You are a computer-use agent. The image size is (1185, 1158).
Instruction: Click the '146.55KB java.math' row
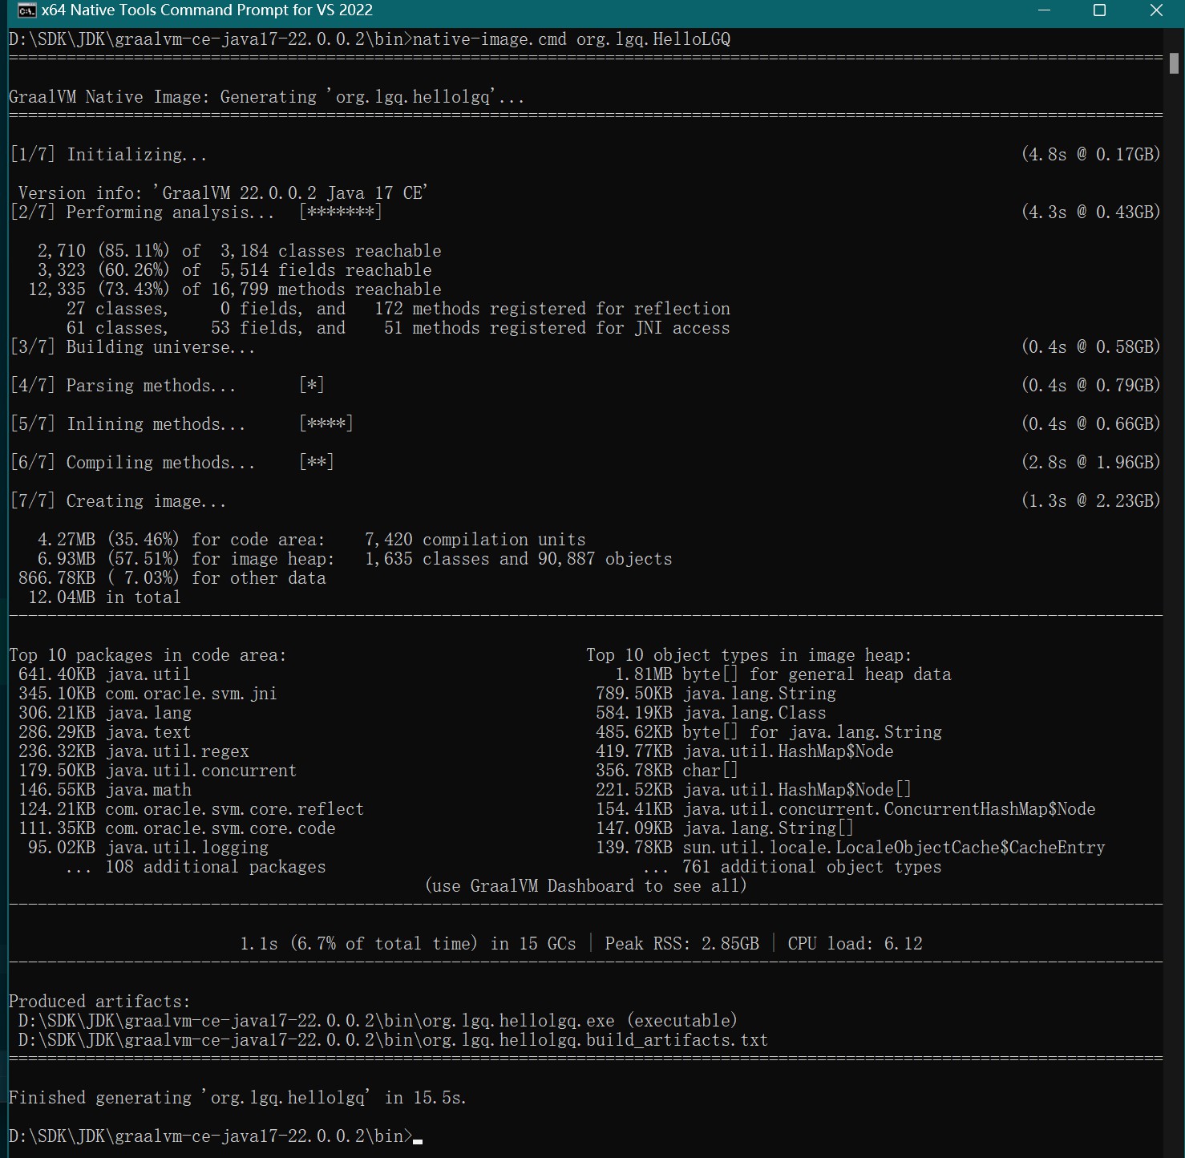coord(104,790)
